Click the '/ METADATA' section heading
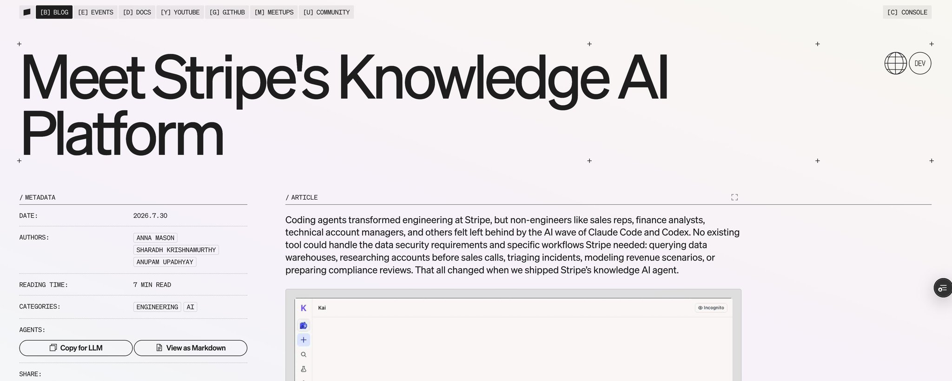 [x=37, y=197]
